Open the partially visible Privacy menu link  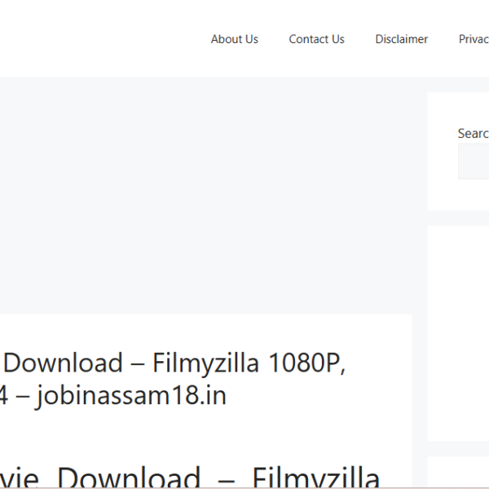pyautogui.click(x=474, y=39)
